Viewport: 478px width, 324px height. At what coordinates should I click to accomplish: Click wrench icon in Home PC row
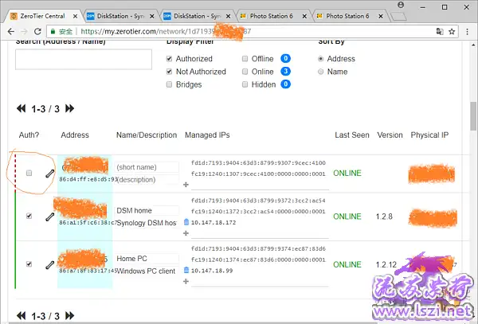pos(50,264)
